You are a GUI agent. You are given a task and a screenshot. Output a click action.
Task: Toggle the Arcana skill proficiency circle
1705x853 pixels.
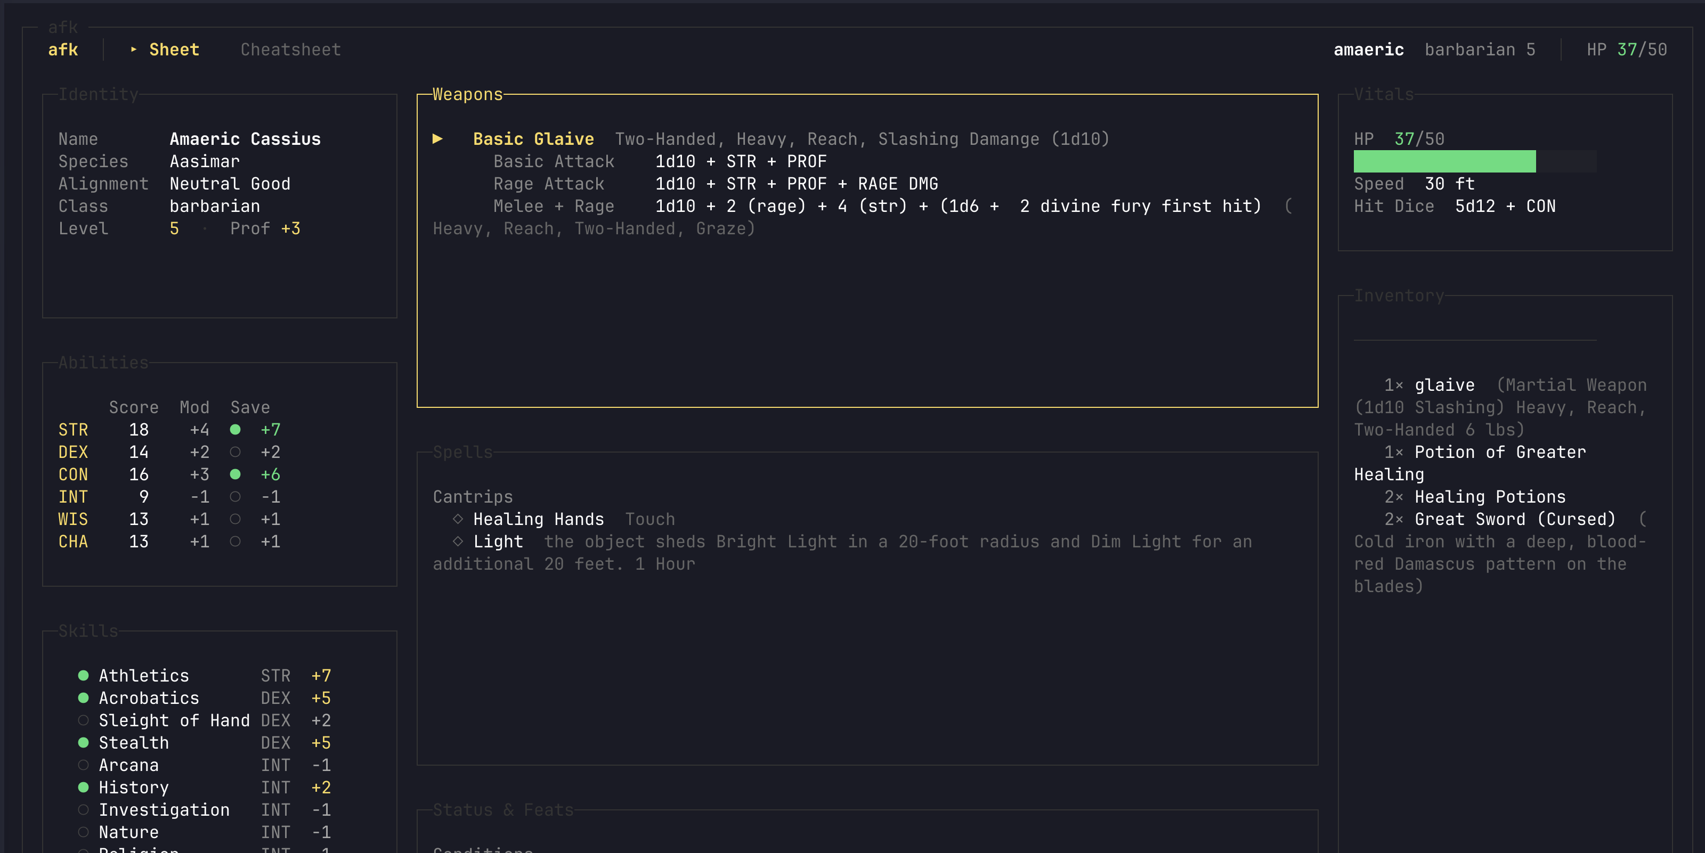click(x=84, y=765)
